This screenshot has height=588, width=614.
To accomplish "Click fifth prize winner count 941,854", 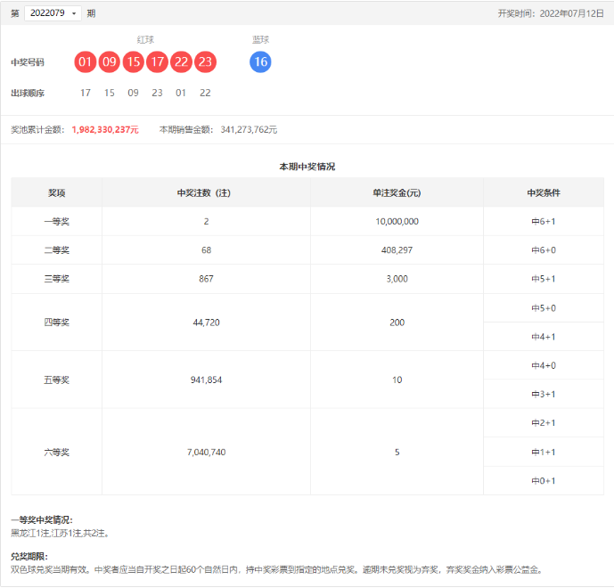I will click(x=207, y=380).
